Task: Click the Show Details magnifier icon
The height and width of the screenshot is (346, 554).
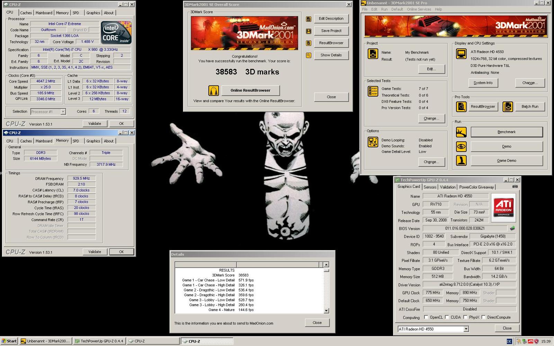Action: tap(309, 55)
